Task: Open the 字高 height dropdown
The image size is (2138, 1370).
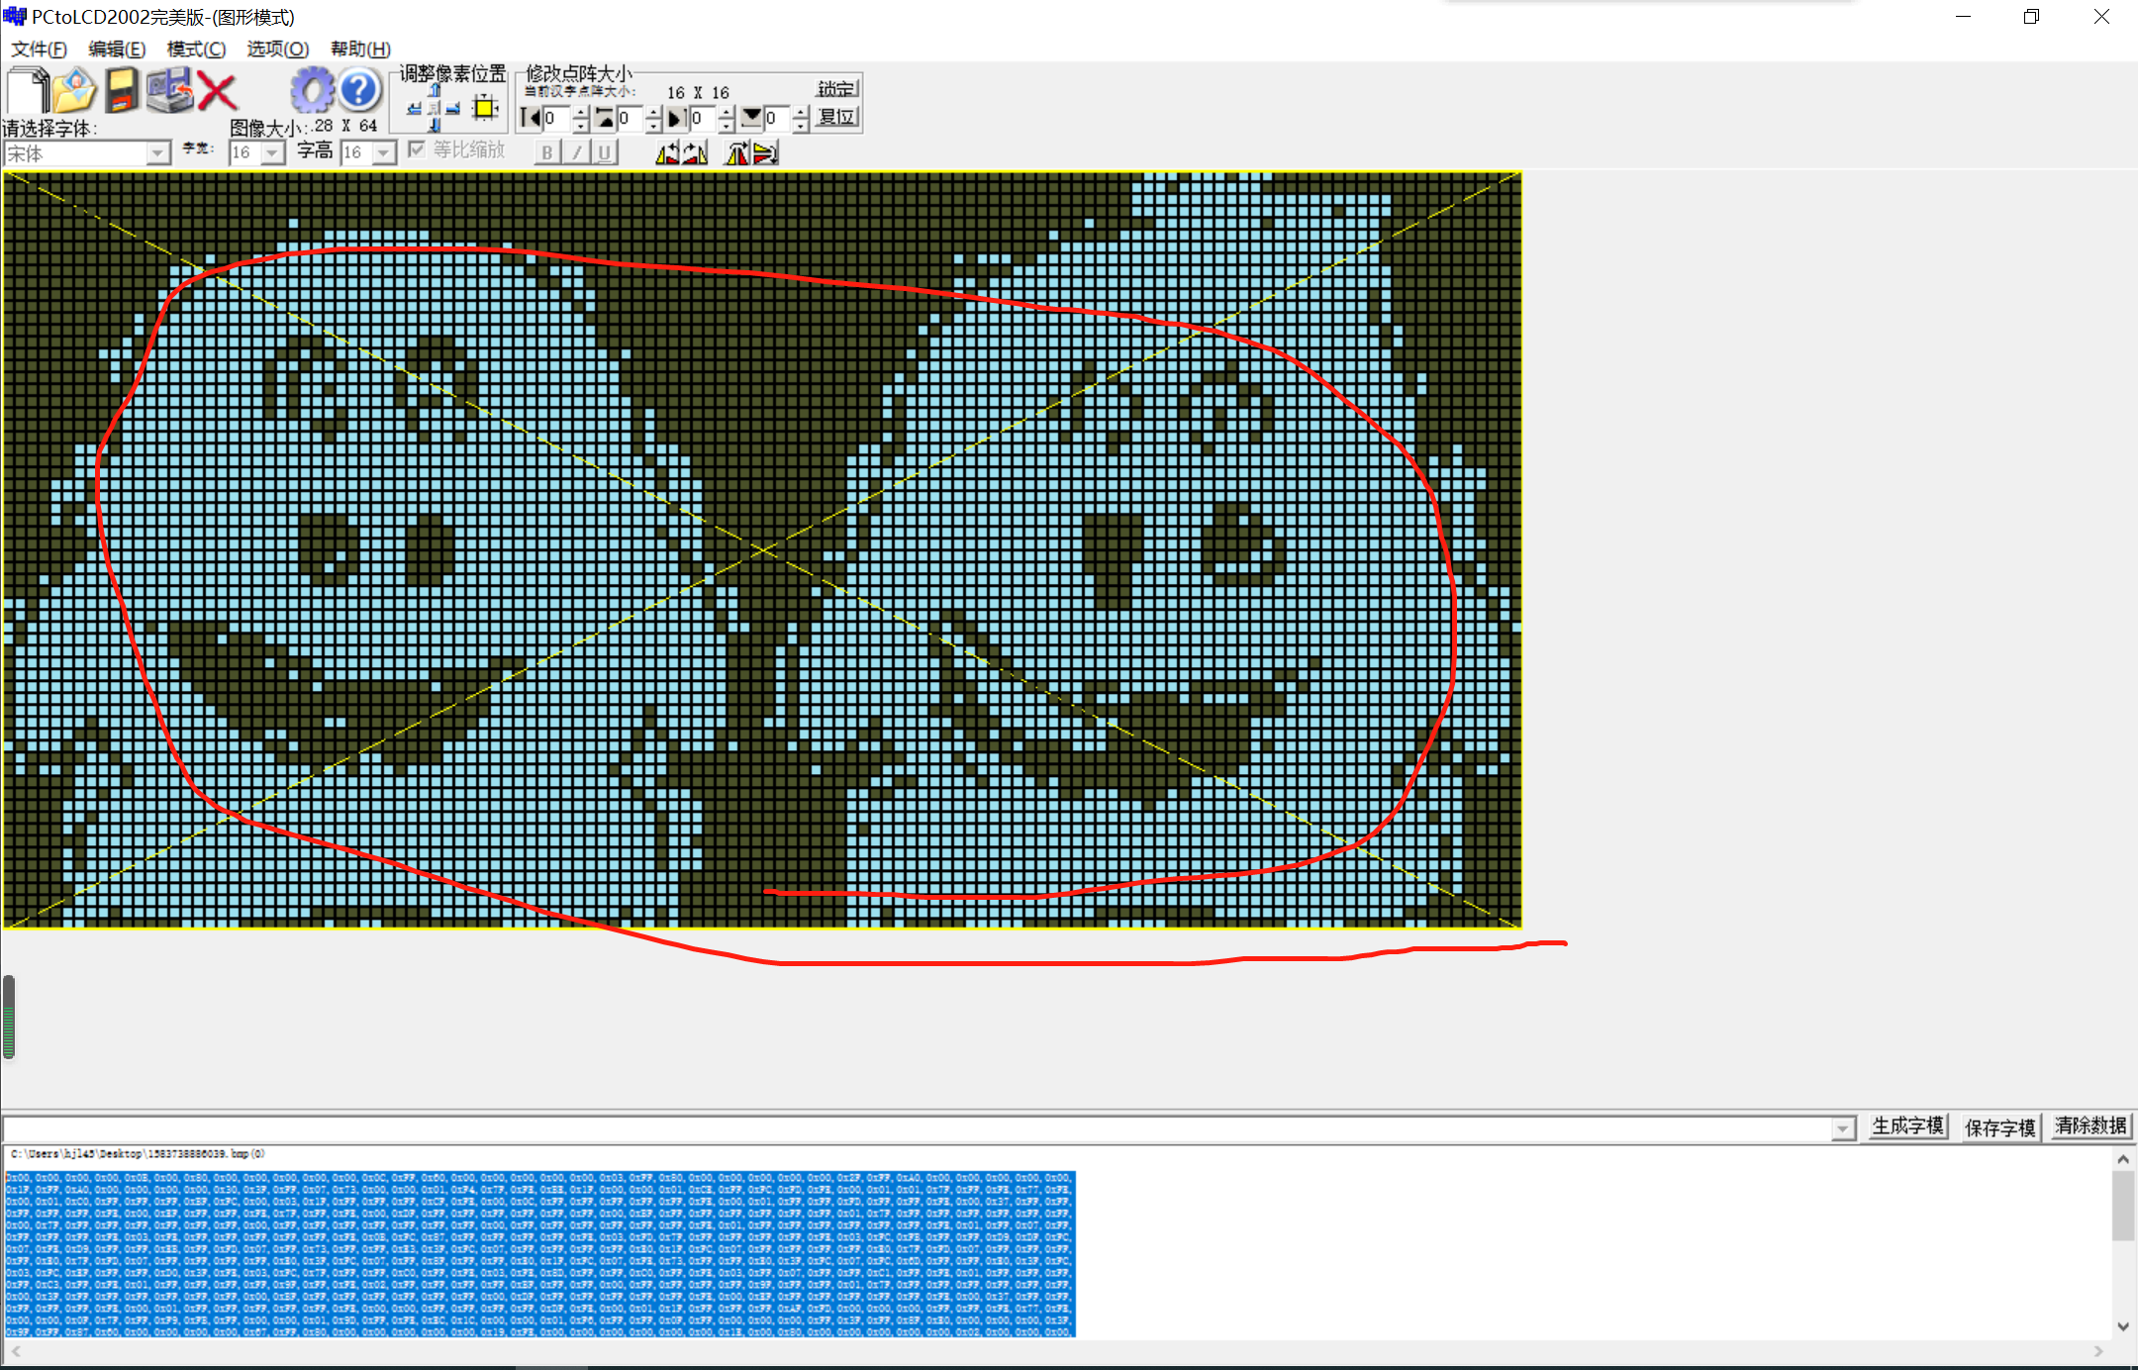Action: coord(384,152)
